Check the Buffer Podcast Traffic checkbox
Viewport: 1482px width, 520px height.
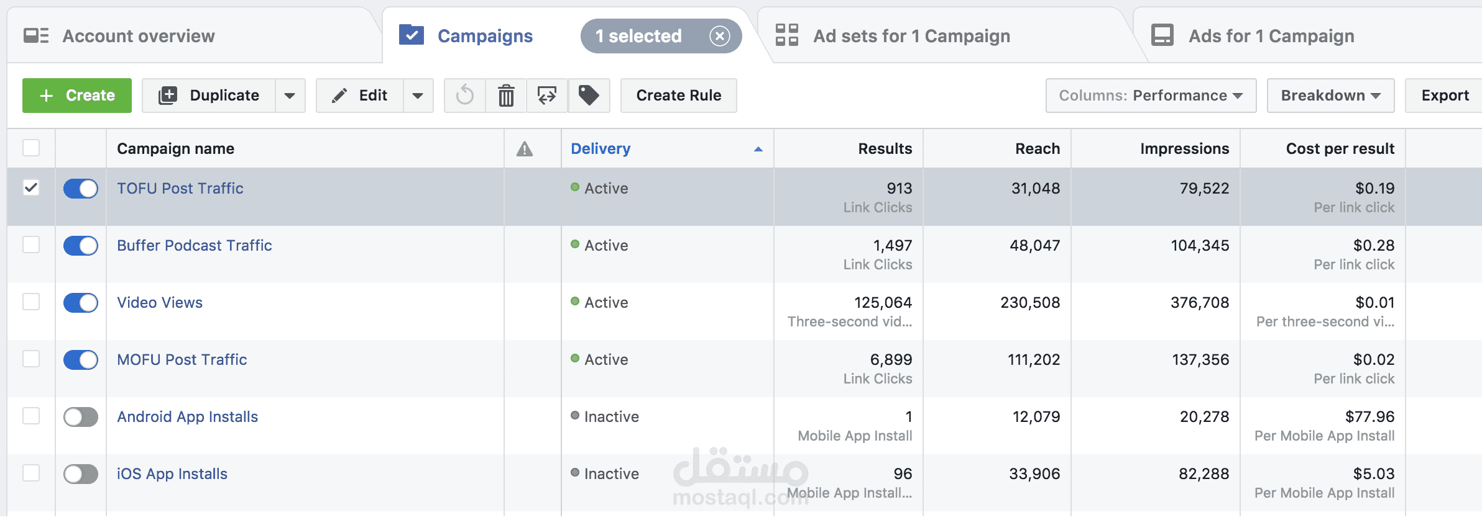31,245
